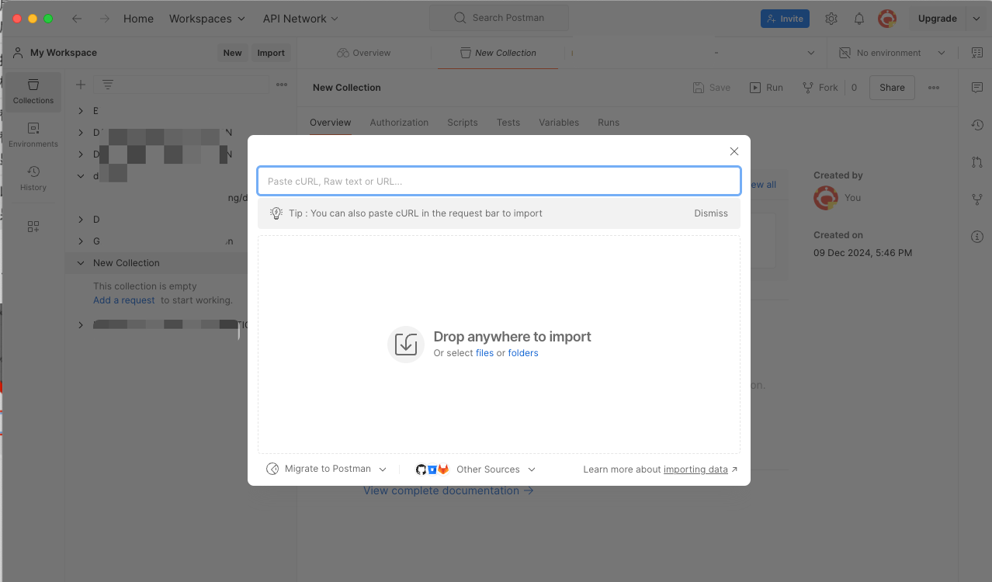Expand the collection labeled G in sidebar

tap(81, 241)
